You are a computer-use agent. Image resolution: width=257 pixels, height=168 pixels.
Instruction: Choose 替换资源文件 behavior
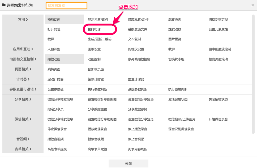[138, 29]
